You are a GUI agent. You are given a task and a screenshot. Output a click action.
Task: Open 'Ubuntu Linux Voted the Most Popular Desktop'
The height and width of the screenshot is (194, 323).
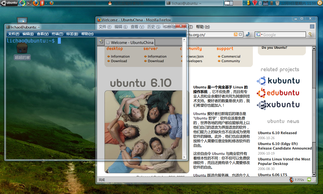(284, 161)
